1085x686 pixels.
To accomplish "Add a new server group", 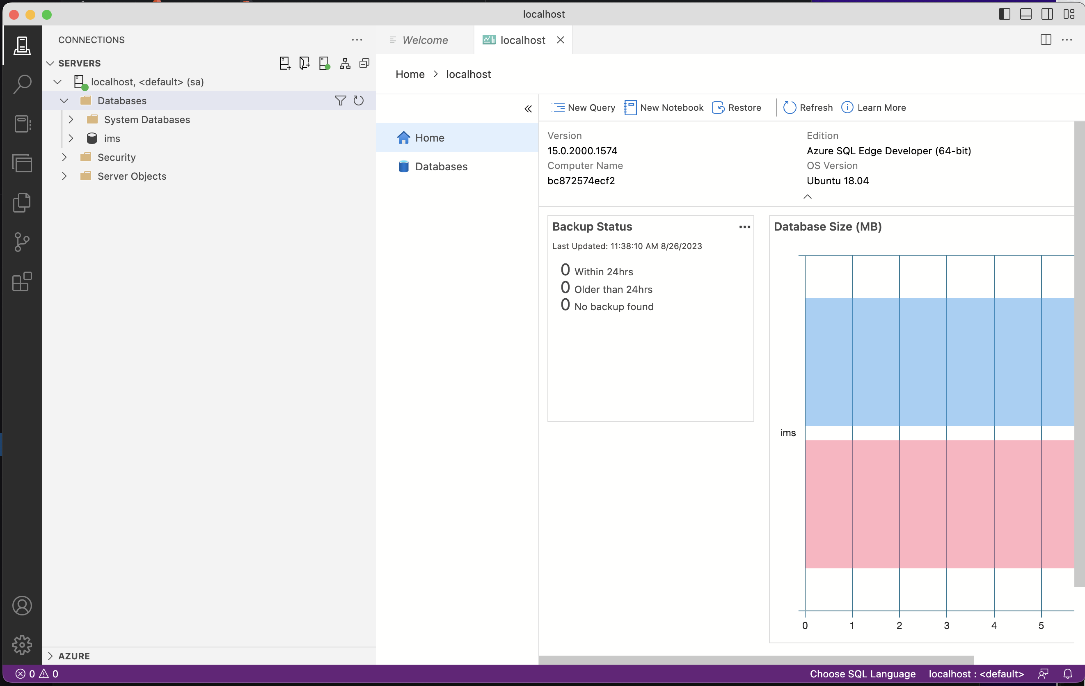I will (304, 63).
